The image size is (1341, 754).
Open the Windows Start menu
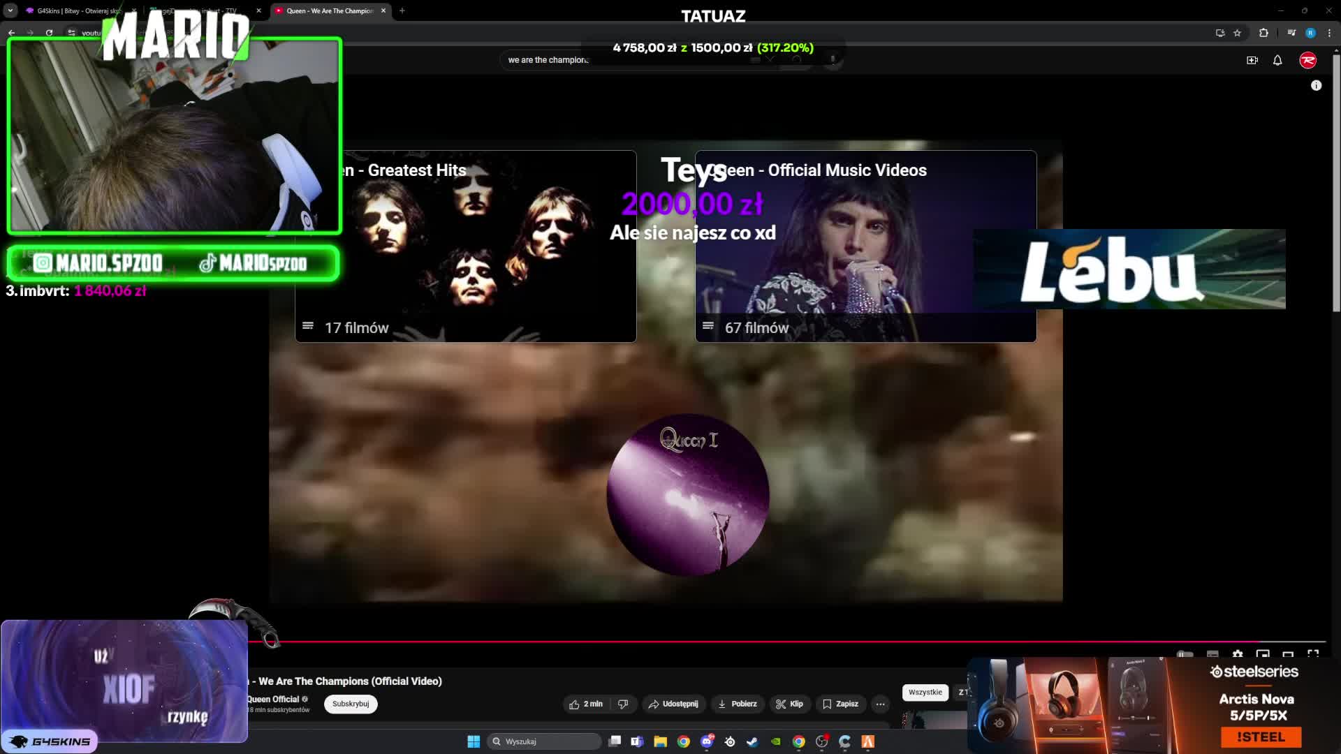click(474, 741)
